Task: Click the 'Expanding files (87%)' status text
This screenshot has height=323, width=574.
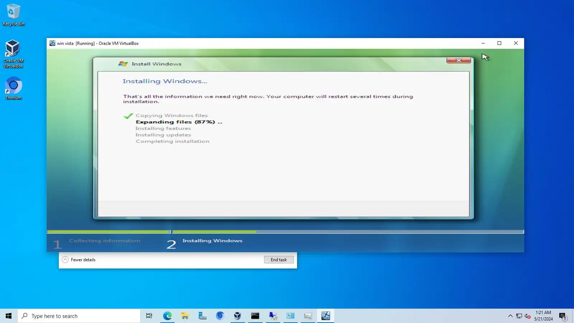Action: [179, 122]
